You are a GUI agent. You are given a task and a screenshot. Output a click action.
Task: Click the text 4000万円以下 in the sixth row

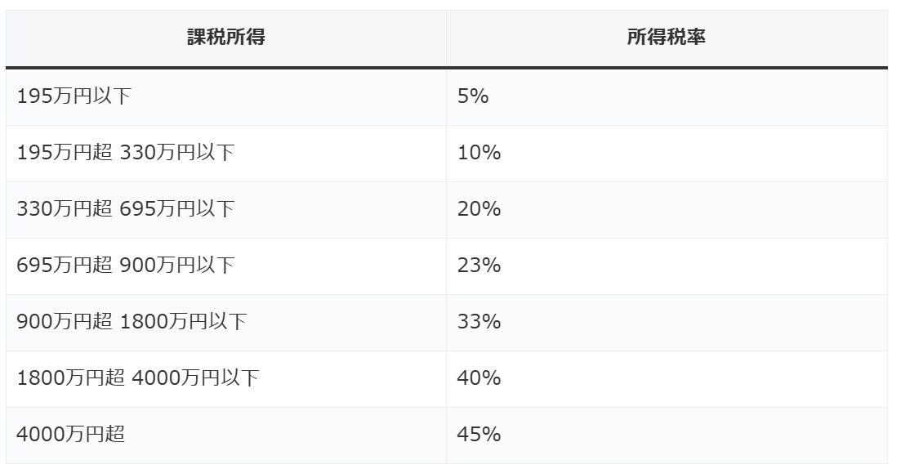pyautogui.click(x=195, y=378)
